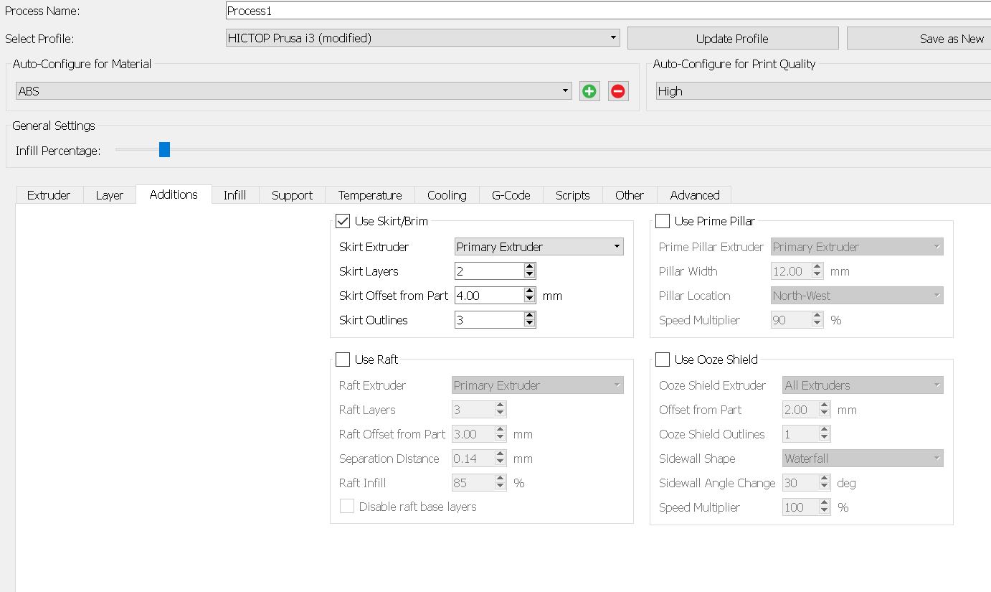Toggle the Use Ooze Shield checkbox
This screenshot has height=592, width=991.
663,360
